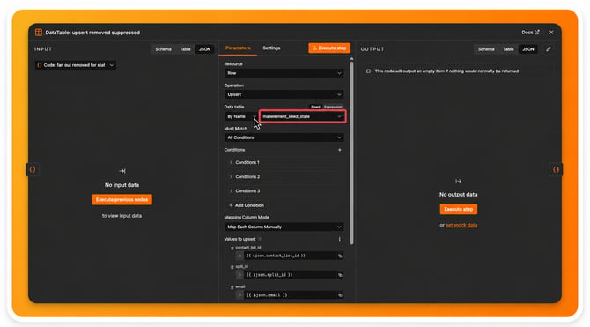Close the node editor with the X

tap(551, 33)
